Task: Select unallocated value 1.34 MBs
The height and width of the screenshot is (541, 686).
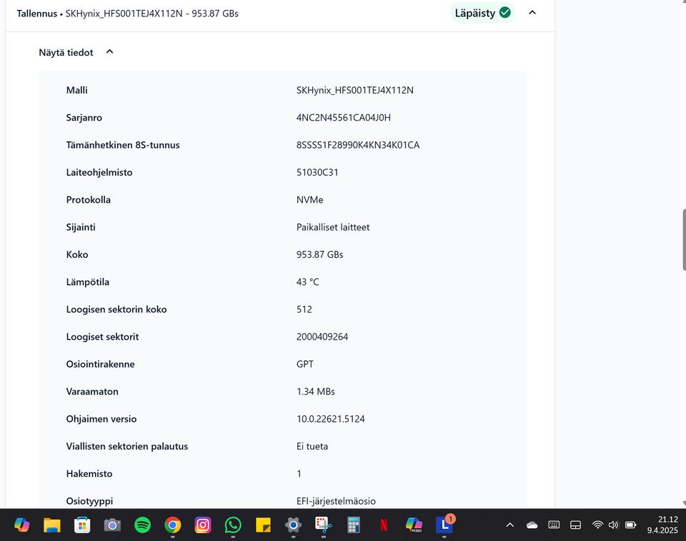Action: tap(315, 392)
